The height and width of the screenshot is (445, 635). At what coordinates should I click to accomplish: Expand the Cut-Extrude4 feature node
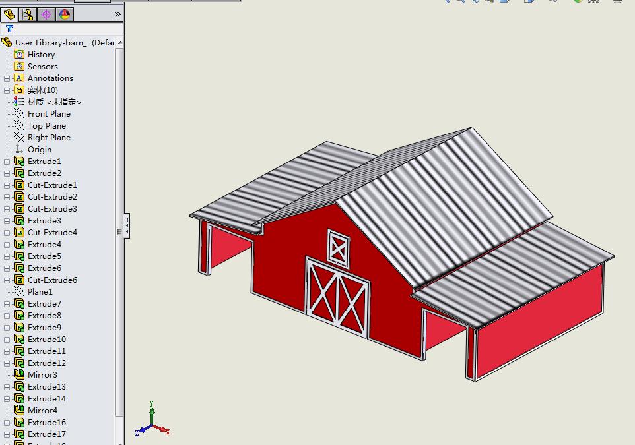[x=7, y=233]
